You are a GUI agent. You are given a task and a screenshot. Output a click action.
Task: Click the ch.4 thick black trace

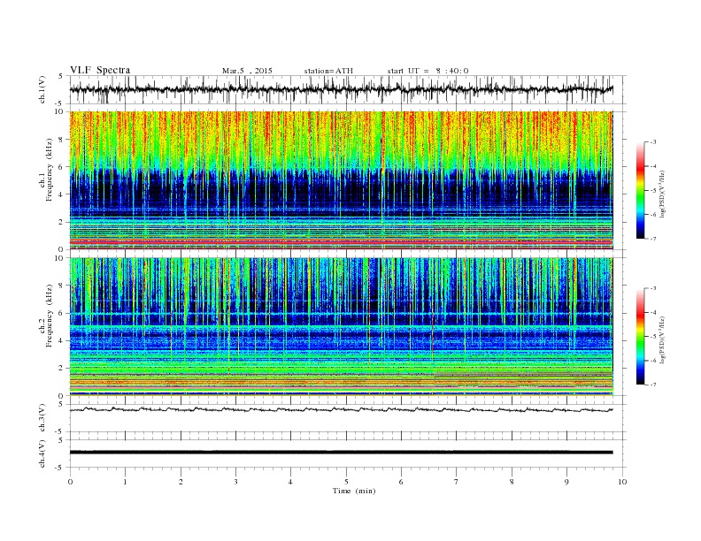(x=342, y=453)
